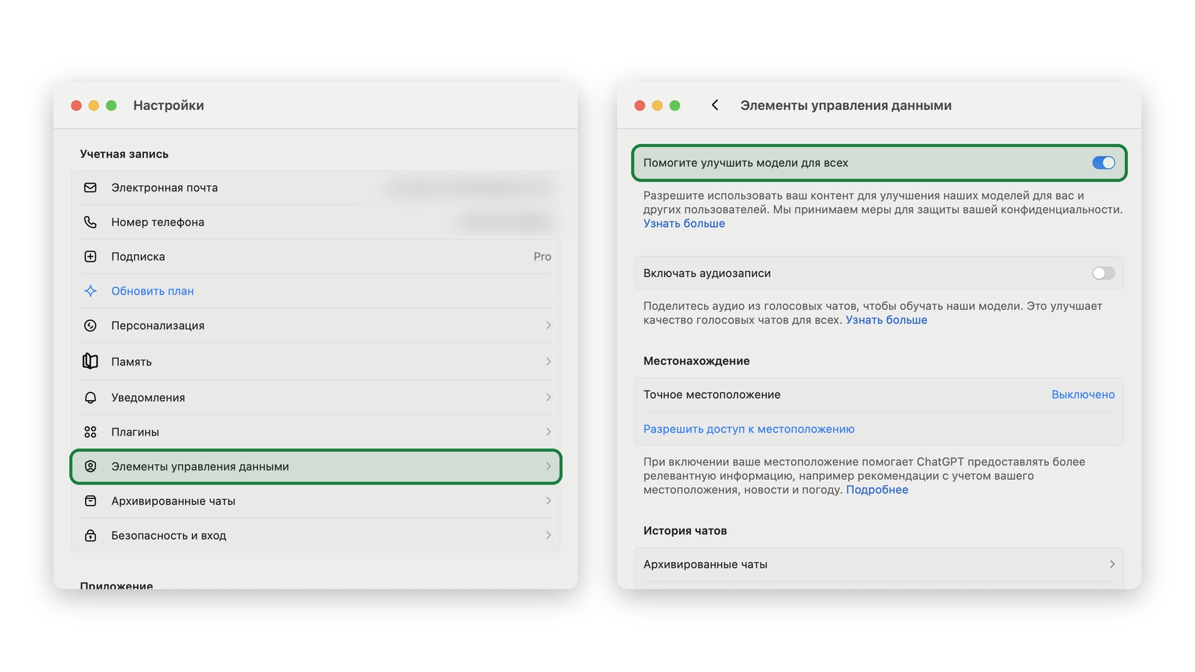Click the Персонализация icon
Image resolution: width=1195 pixels, height=672 pixels.
[x=90, y=326]
